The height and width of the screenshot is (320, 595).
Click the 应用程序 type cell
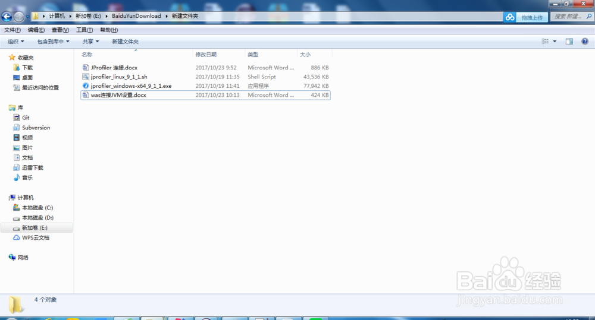tap(258, 86)
